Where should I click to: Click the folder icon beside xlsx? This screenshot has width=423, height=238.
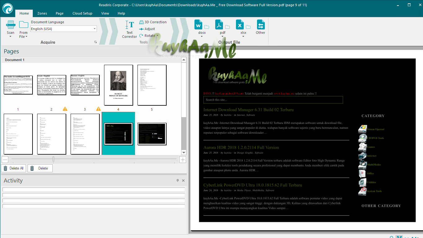[x=248, y=27]
